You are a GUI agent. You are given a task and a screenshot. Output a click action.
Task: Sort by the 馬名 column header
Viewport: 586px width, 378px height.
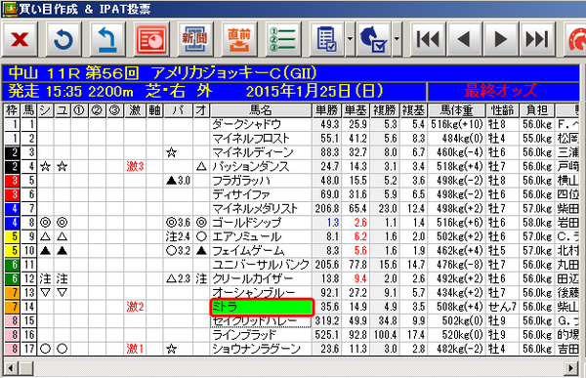tap(261, 110)
